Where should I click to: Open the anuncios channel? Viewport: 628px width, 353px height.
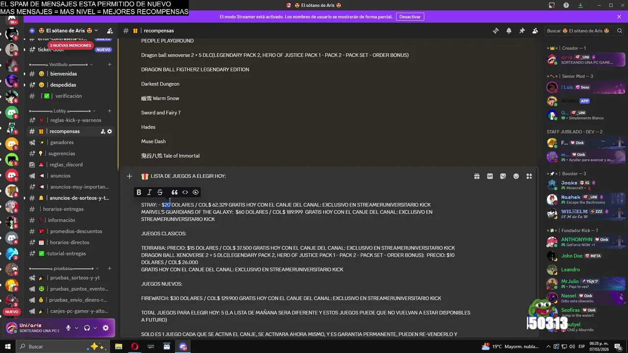coord(70,176)
